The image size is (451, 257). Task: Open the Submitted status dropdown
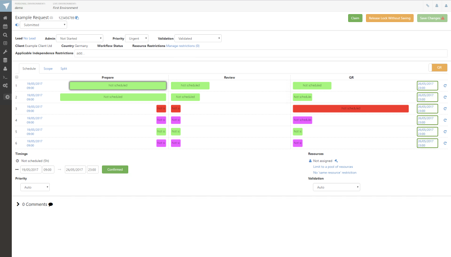coord(43,25)
